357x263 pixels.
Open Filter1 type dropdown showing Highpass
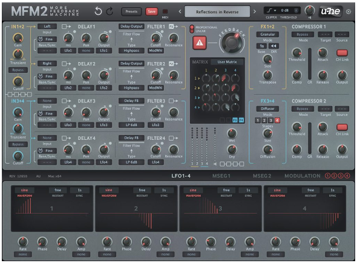tap(131, 51)
